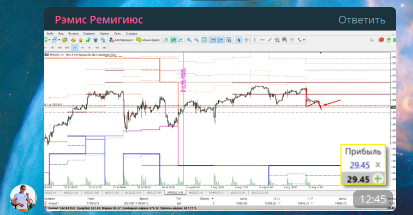This screenshot has width=413, height=215.
Task: Expand the profiles dropdown arrow
Action: [x=59, y=40]
